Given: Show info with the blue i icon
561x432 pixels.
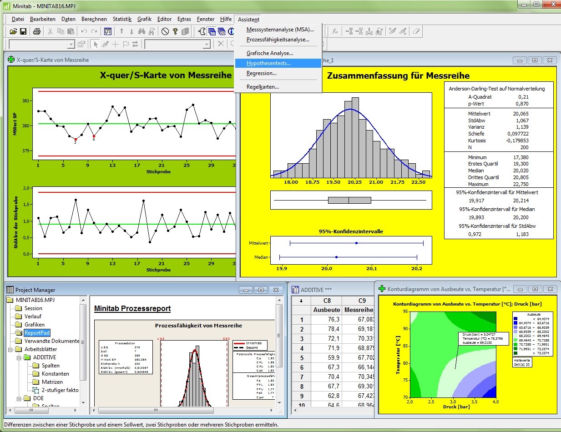Looking at the screenshot, I should pos(231,31).
